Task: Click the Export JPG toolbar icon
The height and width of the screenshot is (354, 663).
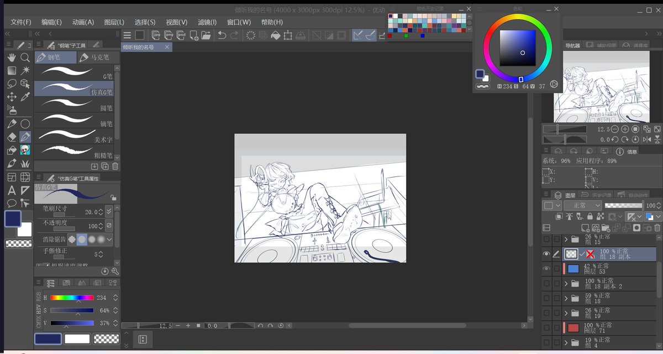Action: pyautogui.click(x=156, y=35)
